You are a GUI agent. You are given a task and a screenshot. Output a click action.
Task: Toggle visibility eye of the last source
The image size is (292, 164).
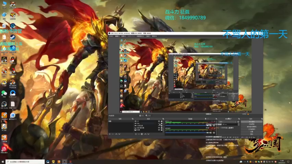159,130
